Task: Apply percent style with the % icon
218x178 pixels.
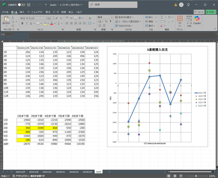Action: pos(106,21)
